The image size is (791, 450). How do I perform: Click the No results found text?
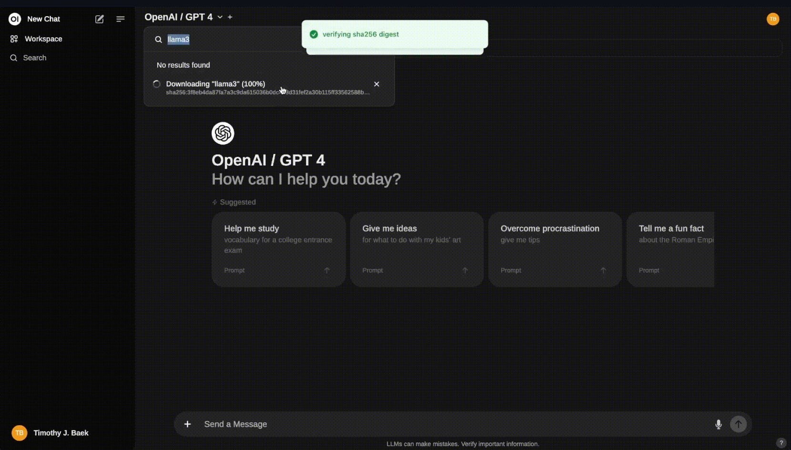[183, 65]
